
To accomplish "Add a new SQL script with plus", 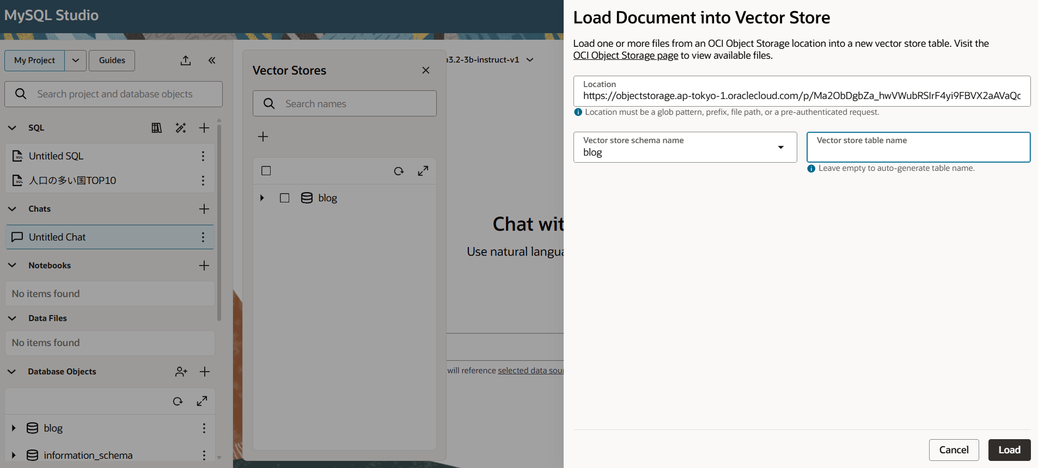I will tap(204, 128).
